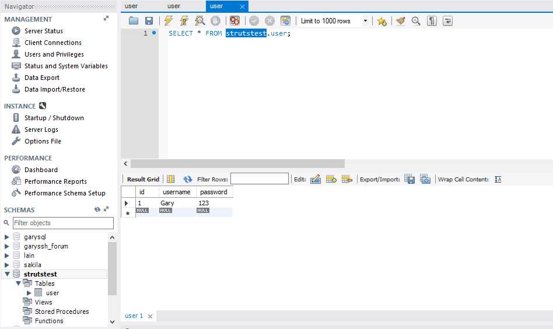Viewport: 553px width, 329px height.
Task: Open Options File
Action: click(x=43, y=141)
